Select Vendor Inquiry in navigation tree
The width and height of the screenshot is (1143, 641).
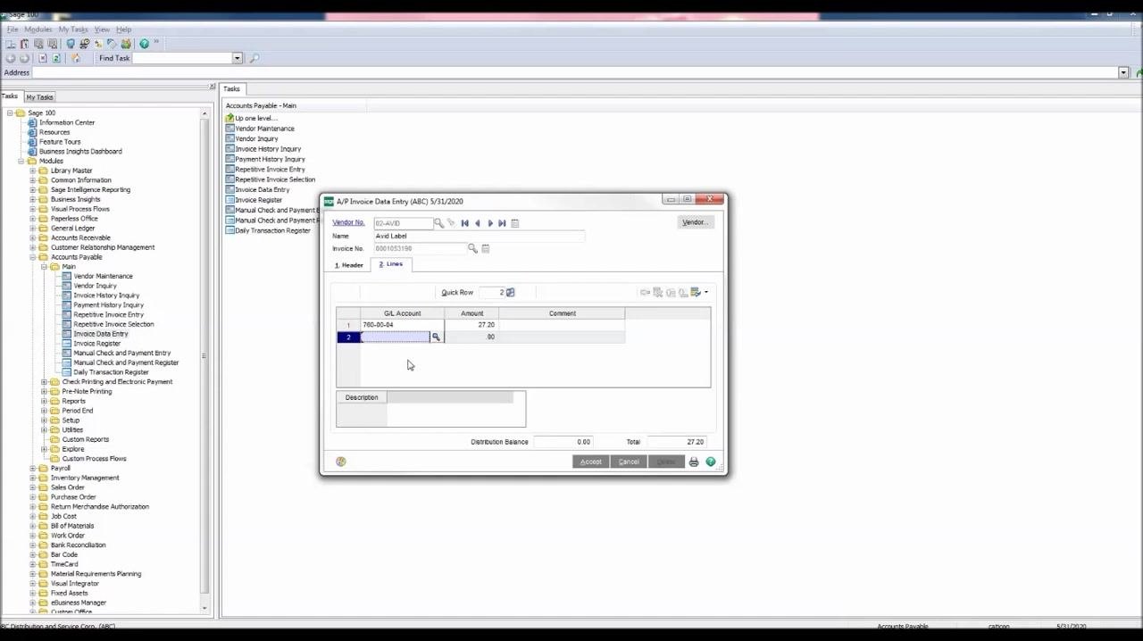(95, 286)
